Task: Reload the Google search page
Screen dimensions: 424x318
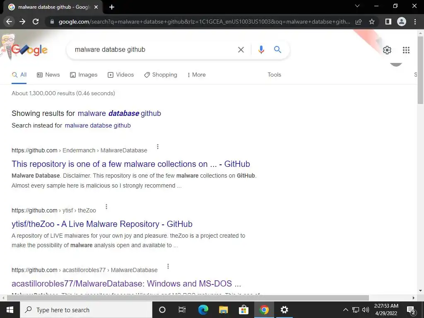Action: coord(36,22)
